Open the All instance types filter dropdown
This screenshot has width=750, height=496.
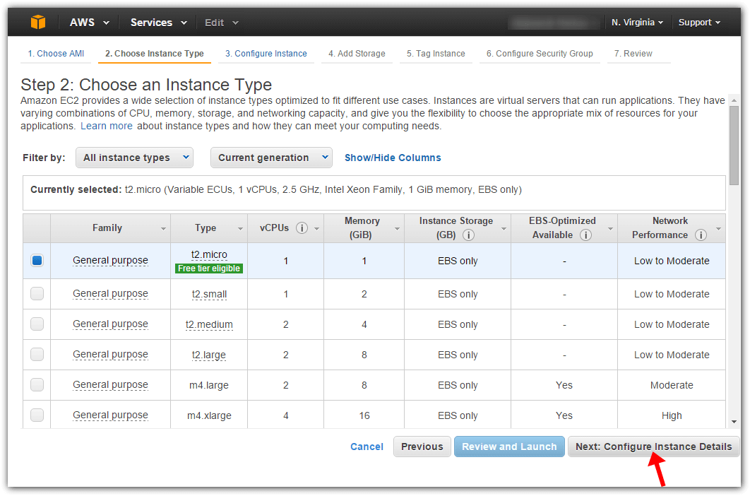pyautogui.click(x=134, y=158)
